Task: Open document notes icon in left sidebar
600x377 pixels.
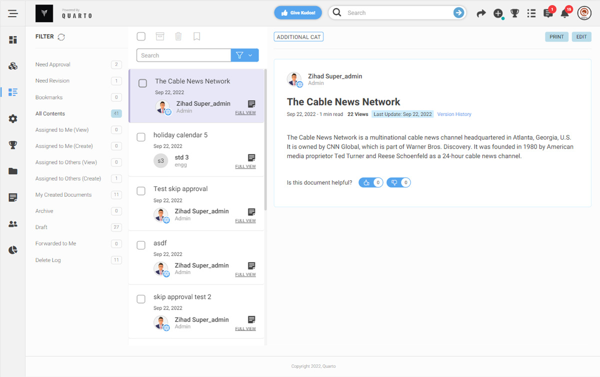Action: coord(13,197)
